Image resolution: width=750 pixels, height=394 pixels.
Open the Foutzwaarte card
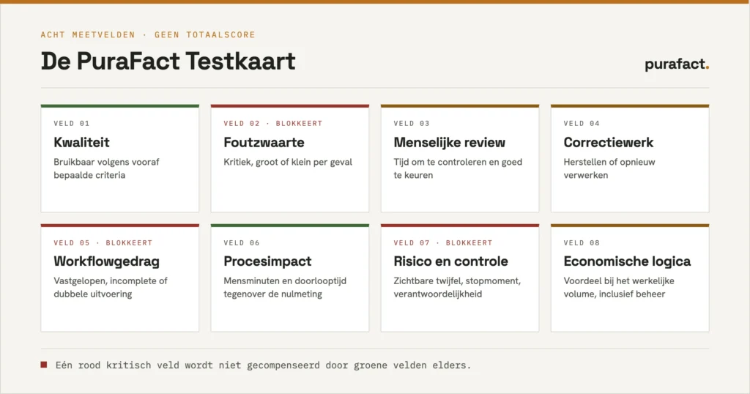[x=290, y=158]
